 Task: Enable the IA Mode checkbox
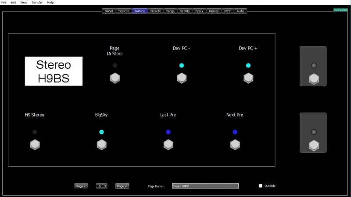(x=261, y=186)
